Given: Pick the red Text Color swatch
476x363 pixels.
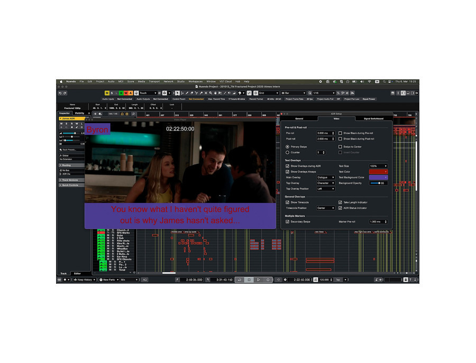Looking at the screenshot, I should (x=378, y=172).
